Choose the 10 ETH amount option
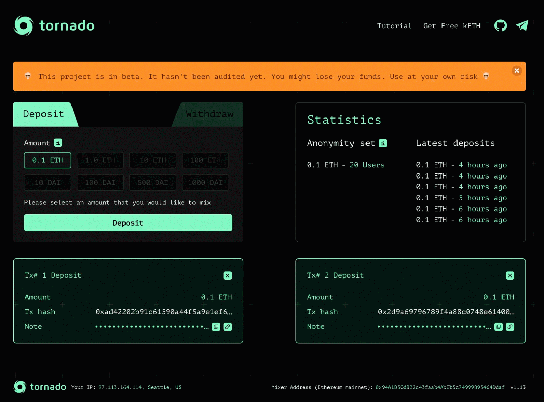This screenshot has height=402, width=544. click(x=153, y=160)
